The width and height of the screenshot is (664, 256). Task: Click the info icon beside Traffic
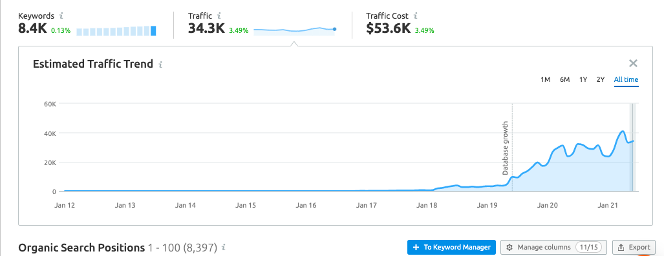[x=219, y=15]
